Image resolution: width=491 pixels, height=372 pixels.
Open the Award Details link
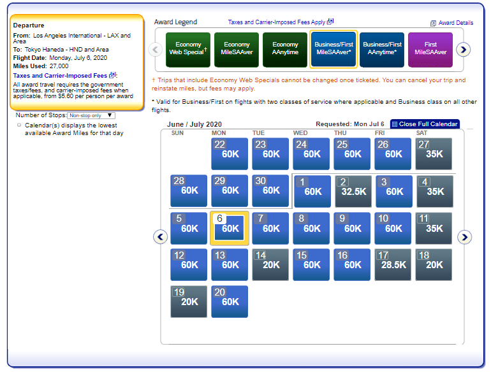(x=455, y=23)
